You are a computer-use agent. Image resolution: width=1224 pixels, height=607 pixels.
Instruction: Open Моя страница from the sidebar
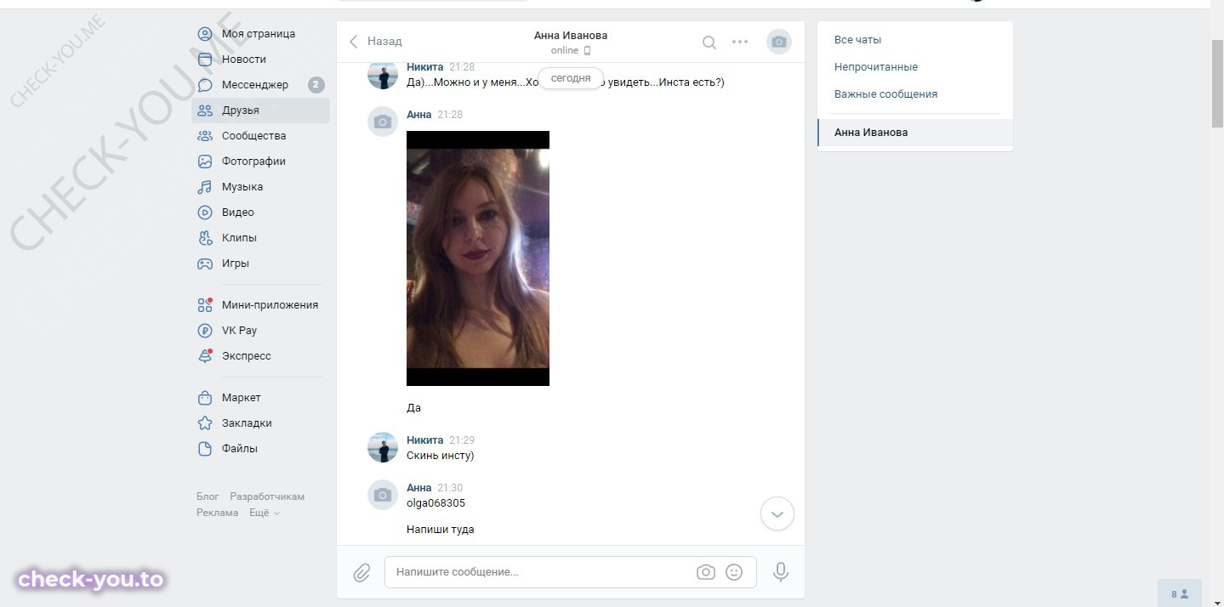coord(260,34)
